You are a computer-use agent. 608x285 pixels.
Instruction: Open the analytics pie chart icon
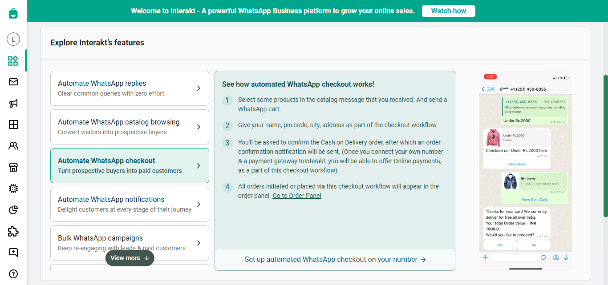pyautogui.click(x=13, y=210)
